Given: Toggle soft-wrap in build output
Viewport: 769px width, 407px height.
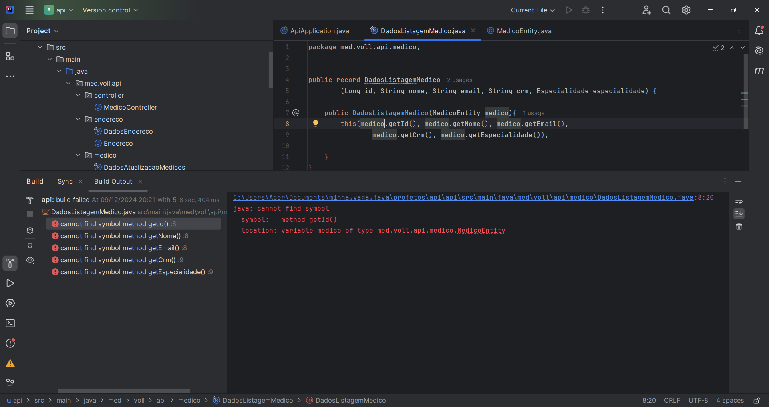Looking at the screenshot, I should 739,200.
